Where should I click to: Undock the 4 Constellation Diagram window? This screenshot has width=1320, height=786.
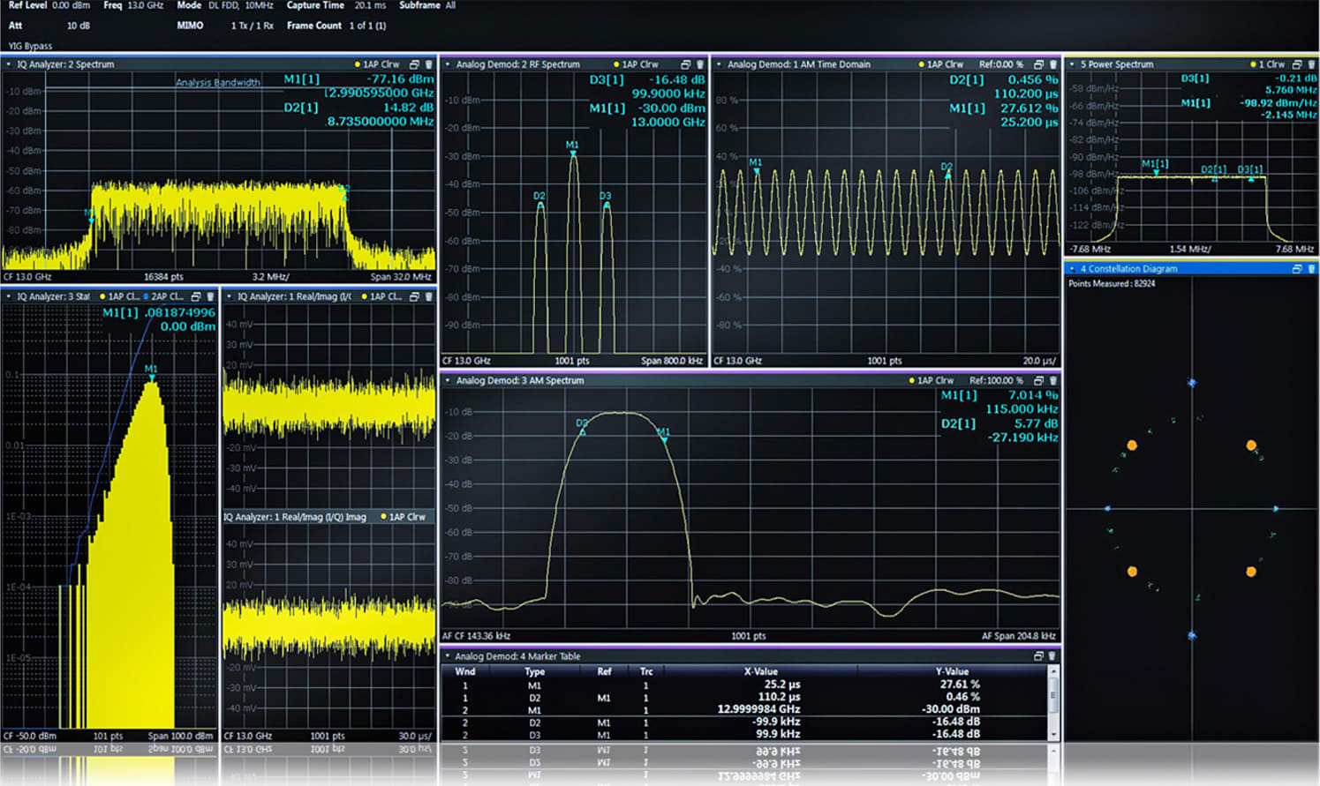tap(1297, 269)
